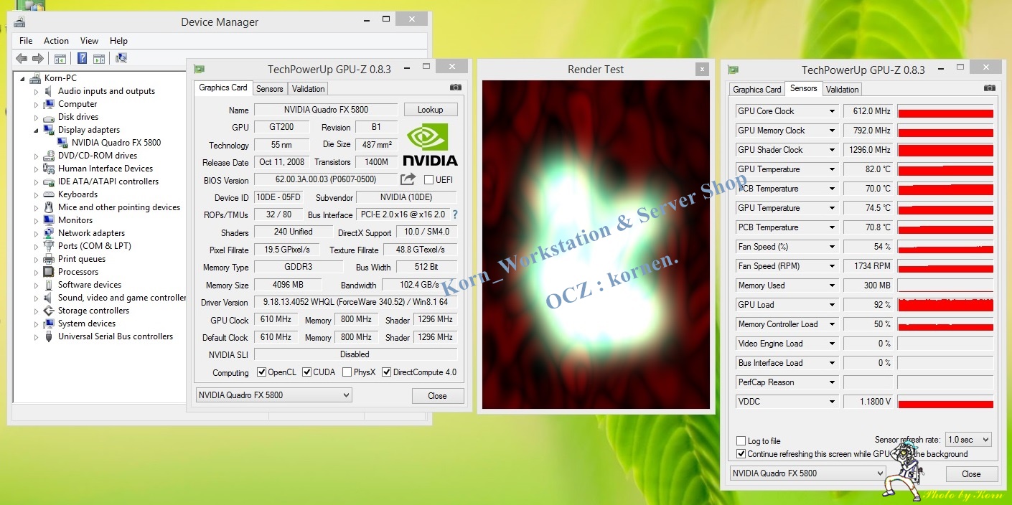Open Help via the blue question-mark toolbar icon
1012x505 pixels.
pyautogui.click(x=83, y=59)
